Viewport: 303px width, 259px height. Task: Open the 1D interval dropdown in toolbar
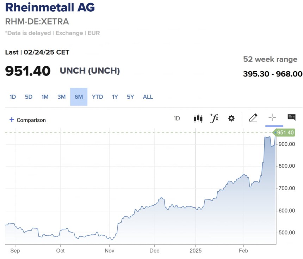tap(177, 118)
